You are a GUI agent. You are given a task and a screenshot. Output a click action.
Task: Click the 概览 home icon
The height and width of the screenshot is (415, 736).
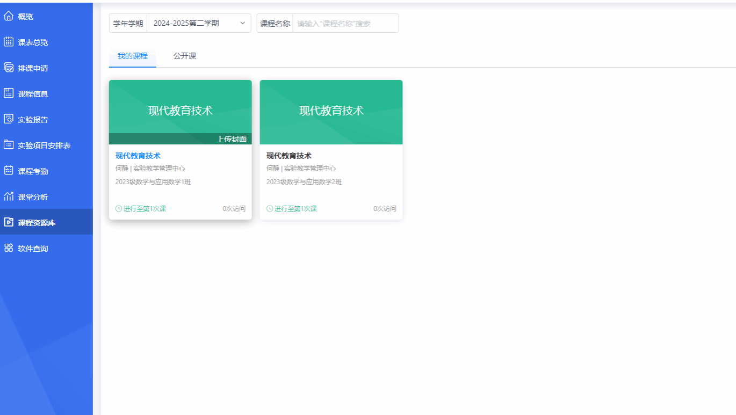pyautogui.click(x=9, y=16)
